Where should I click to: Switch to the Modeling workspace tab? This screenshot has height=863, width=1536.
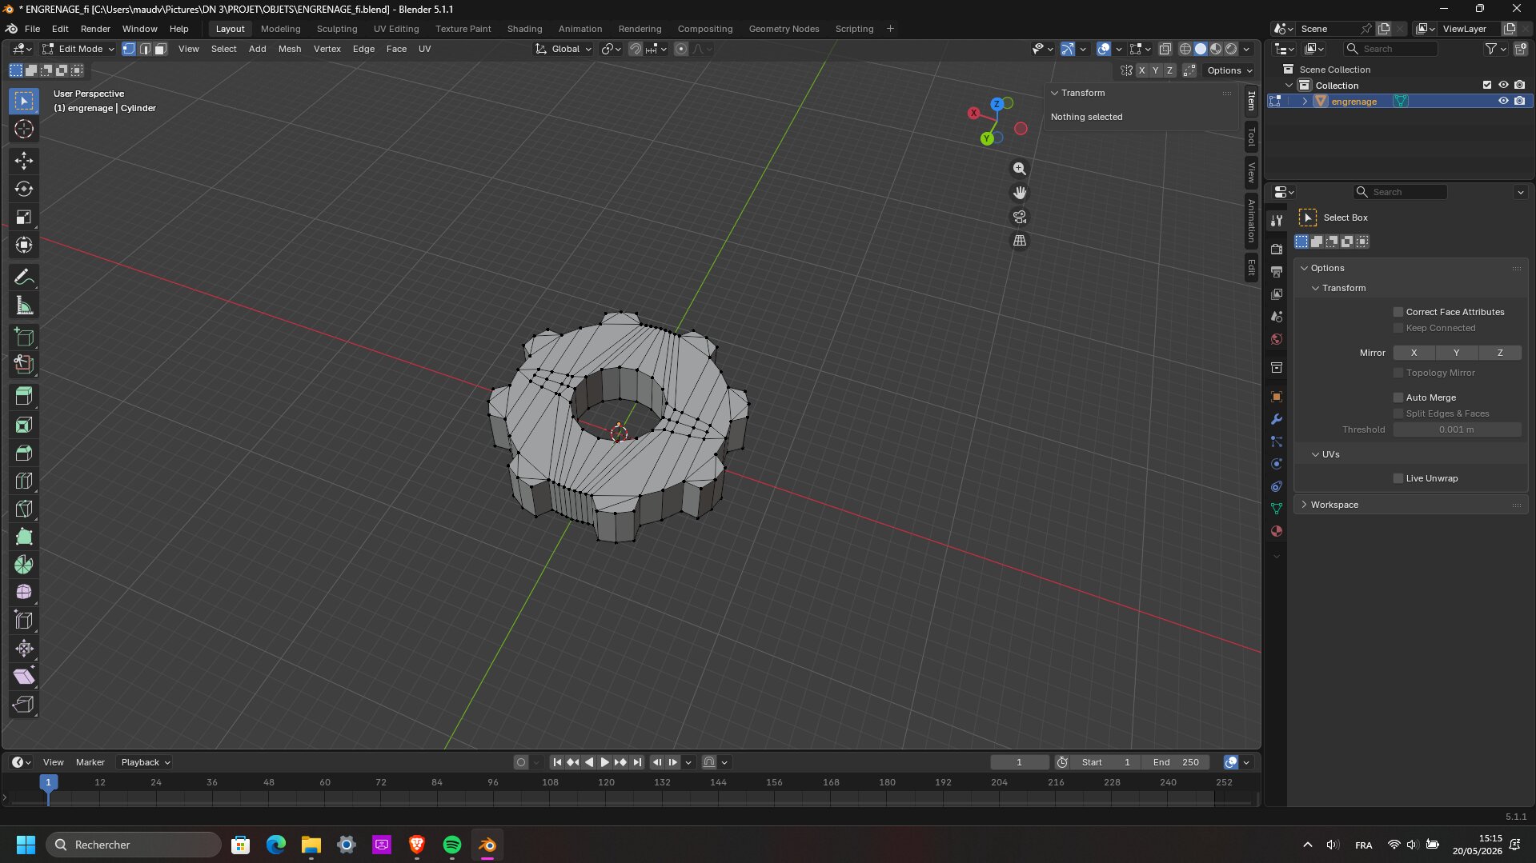pyautogui.click(x=280, y=29)
